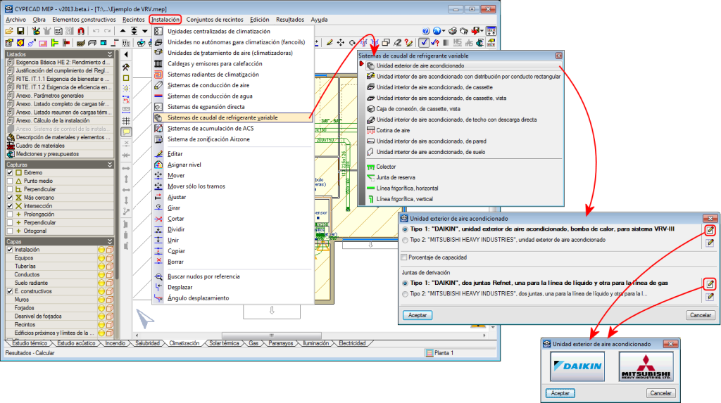Click Aceptar in the type selection dialog
The image size is (721, 403).
(x=418, y=315)
